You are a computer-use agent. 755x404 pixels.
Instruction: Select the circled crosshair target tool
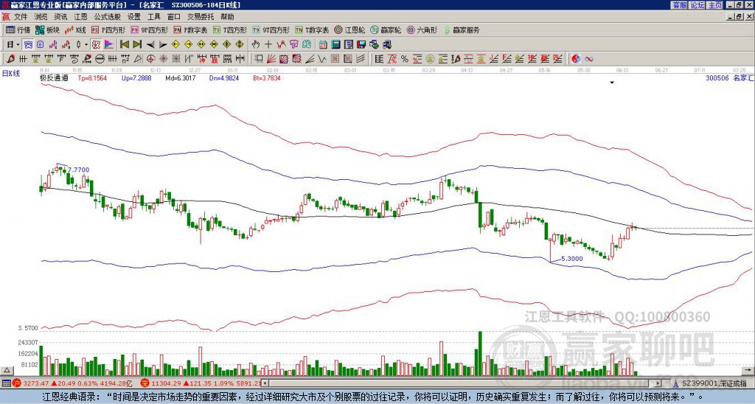(150, 59)
